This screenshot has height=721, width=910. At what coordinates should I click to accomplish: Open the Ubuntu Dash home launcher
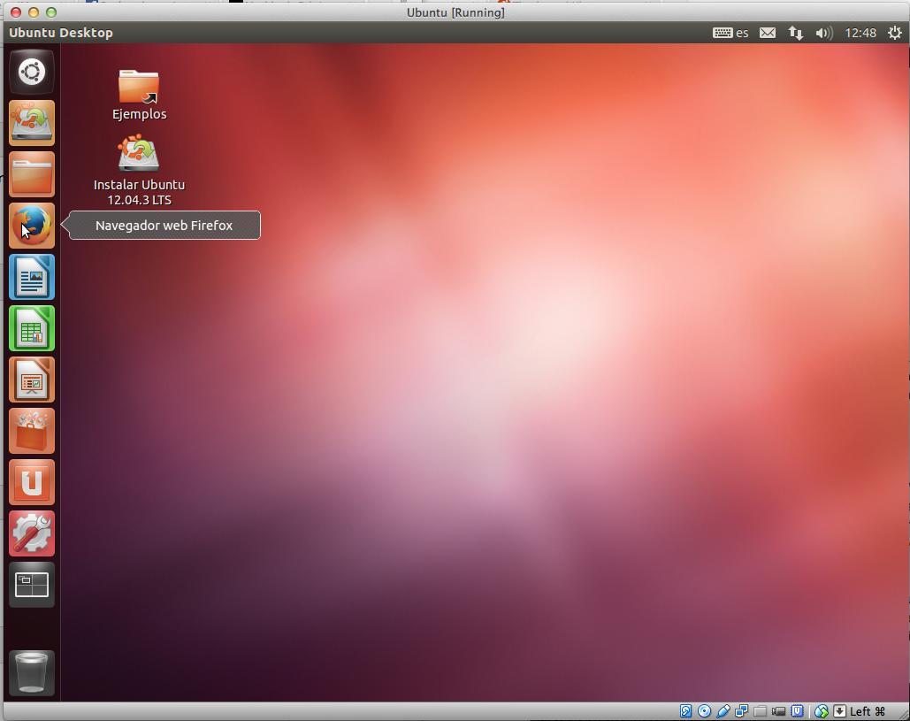point(32,72)
